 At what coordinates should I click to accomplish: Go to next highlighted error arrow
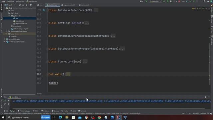coord(209,8)
